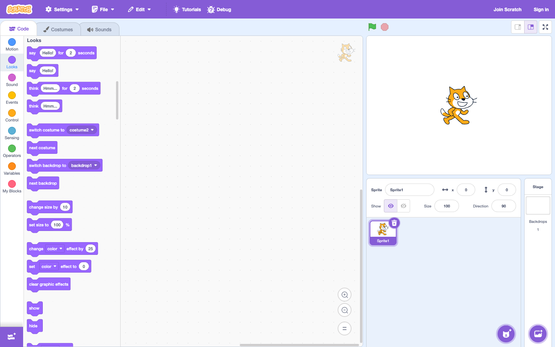Expand color dropdown in set effect block
Image resolution: width=555 pixels, height=347 pixels.
click(49, 266)
